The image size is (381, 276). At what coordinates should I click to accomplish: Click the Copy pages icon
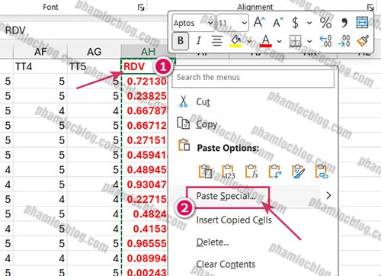point(183,123)
